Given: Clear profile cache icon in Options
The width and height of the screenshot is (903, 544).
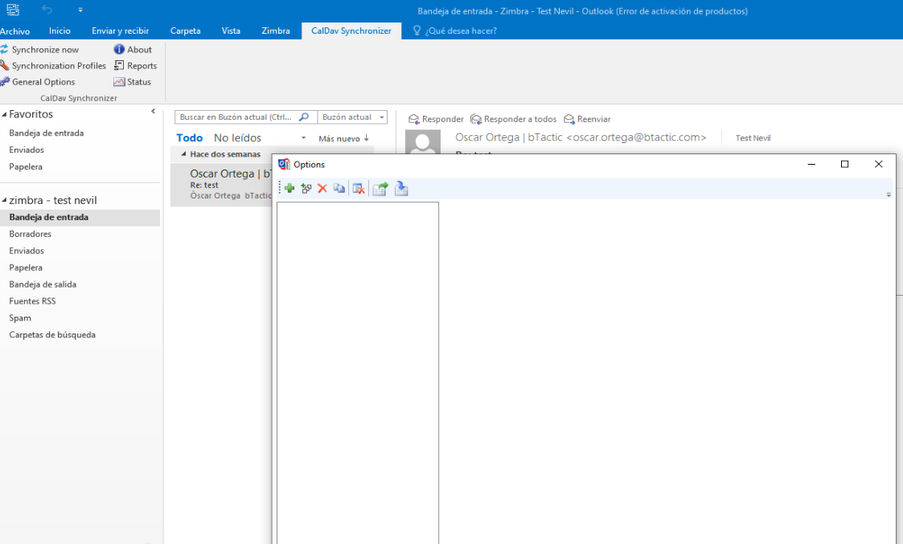Looking at the screenshot, I should (358, 188).
